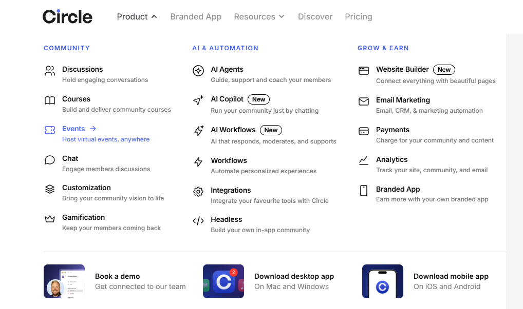Click 'On iOS and Android' text
The width and height of the screenshot is (523, 309).
[x=447, y=286]
